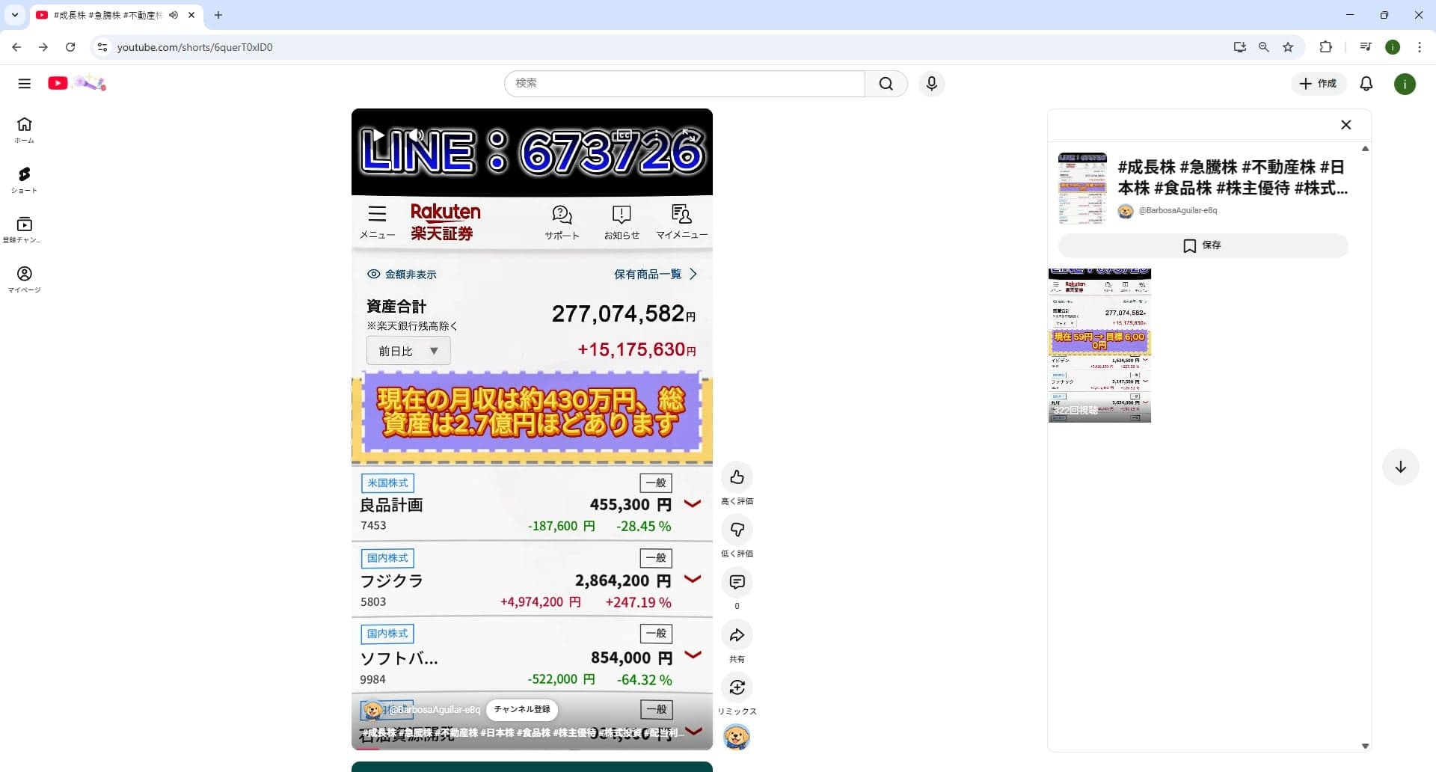The height and width of the screenshot is (772, 1436).
Task: Open a new browser tab
Action: coord(218,15)
